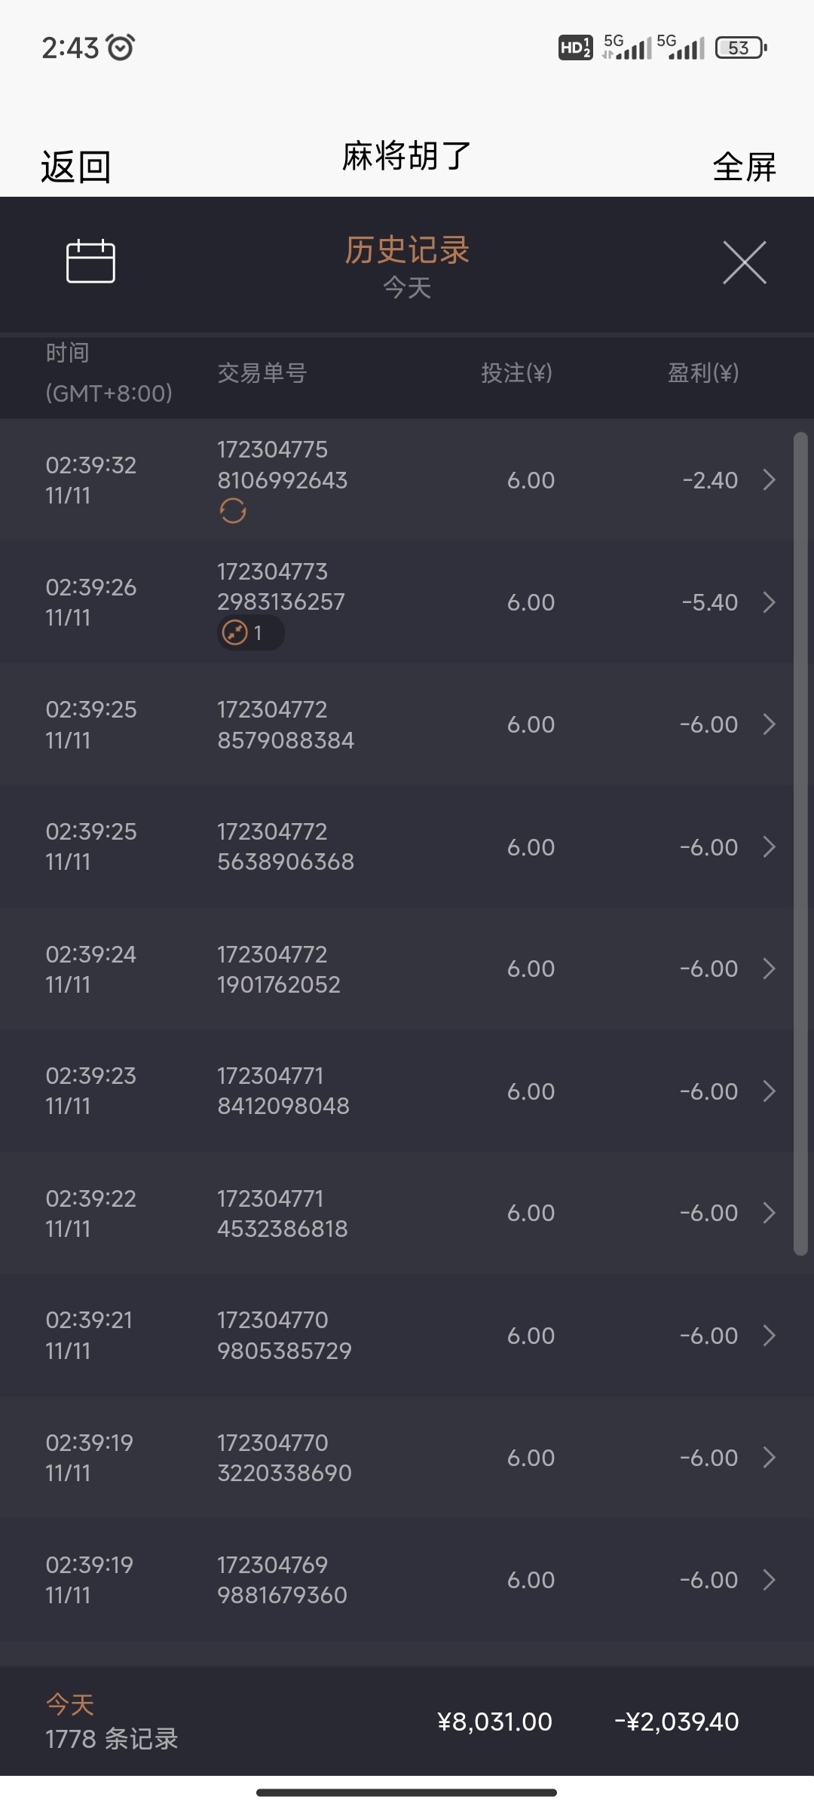
Task: Click the alarm clock icon in status bar
Action: [x=121, y=47]
